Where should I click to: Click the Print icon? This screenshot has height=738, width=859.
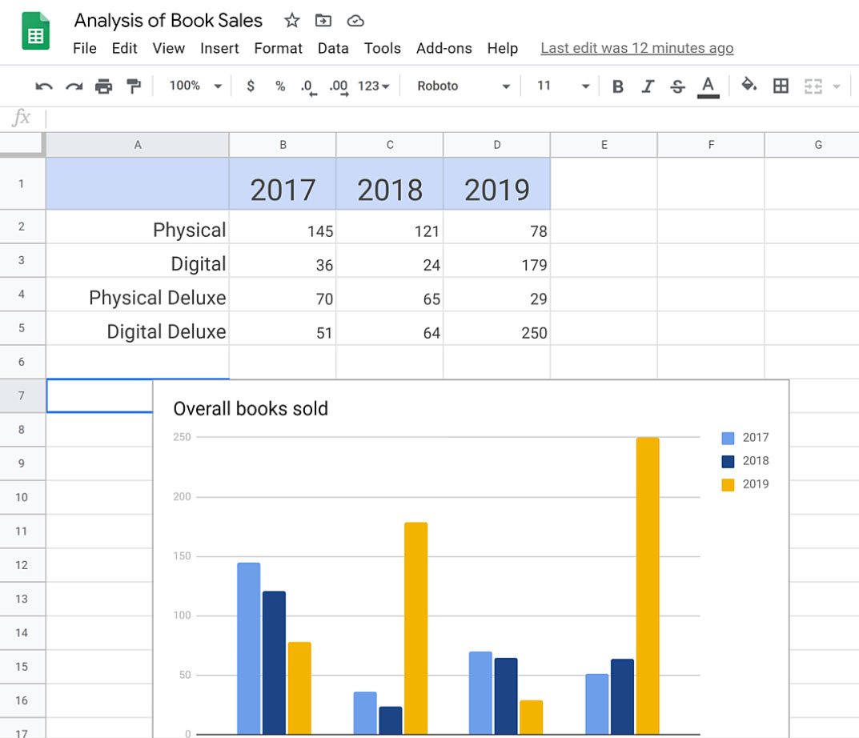(103, 86)
